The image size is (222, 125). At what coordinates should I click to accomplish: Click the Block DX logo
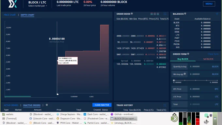coord(13,4)
